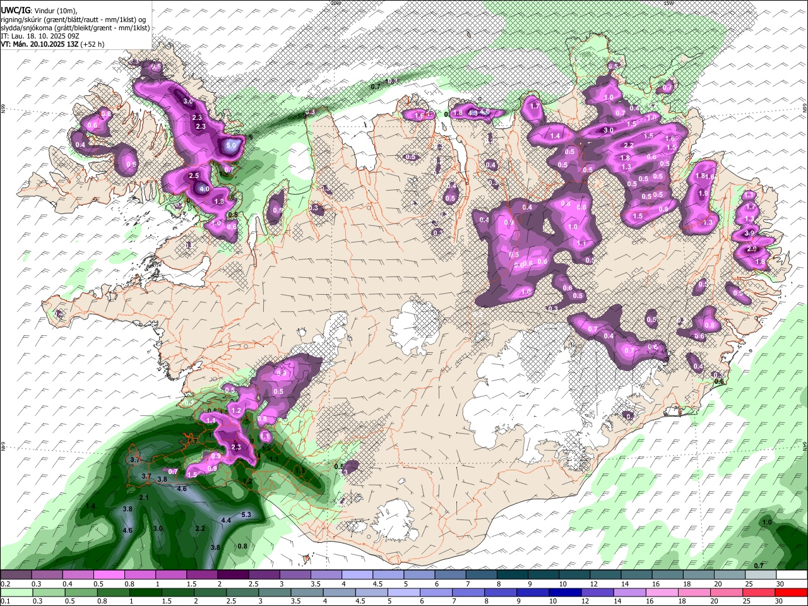Select the "IT: Lau. 18. 10. 2025 09Z" line

40,36
